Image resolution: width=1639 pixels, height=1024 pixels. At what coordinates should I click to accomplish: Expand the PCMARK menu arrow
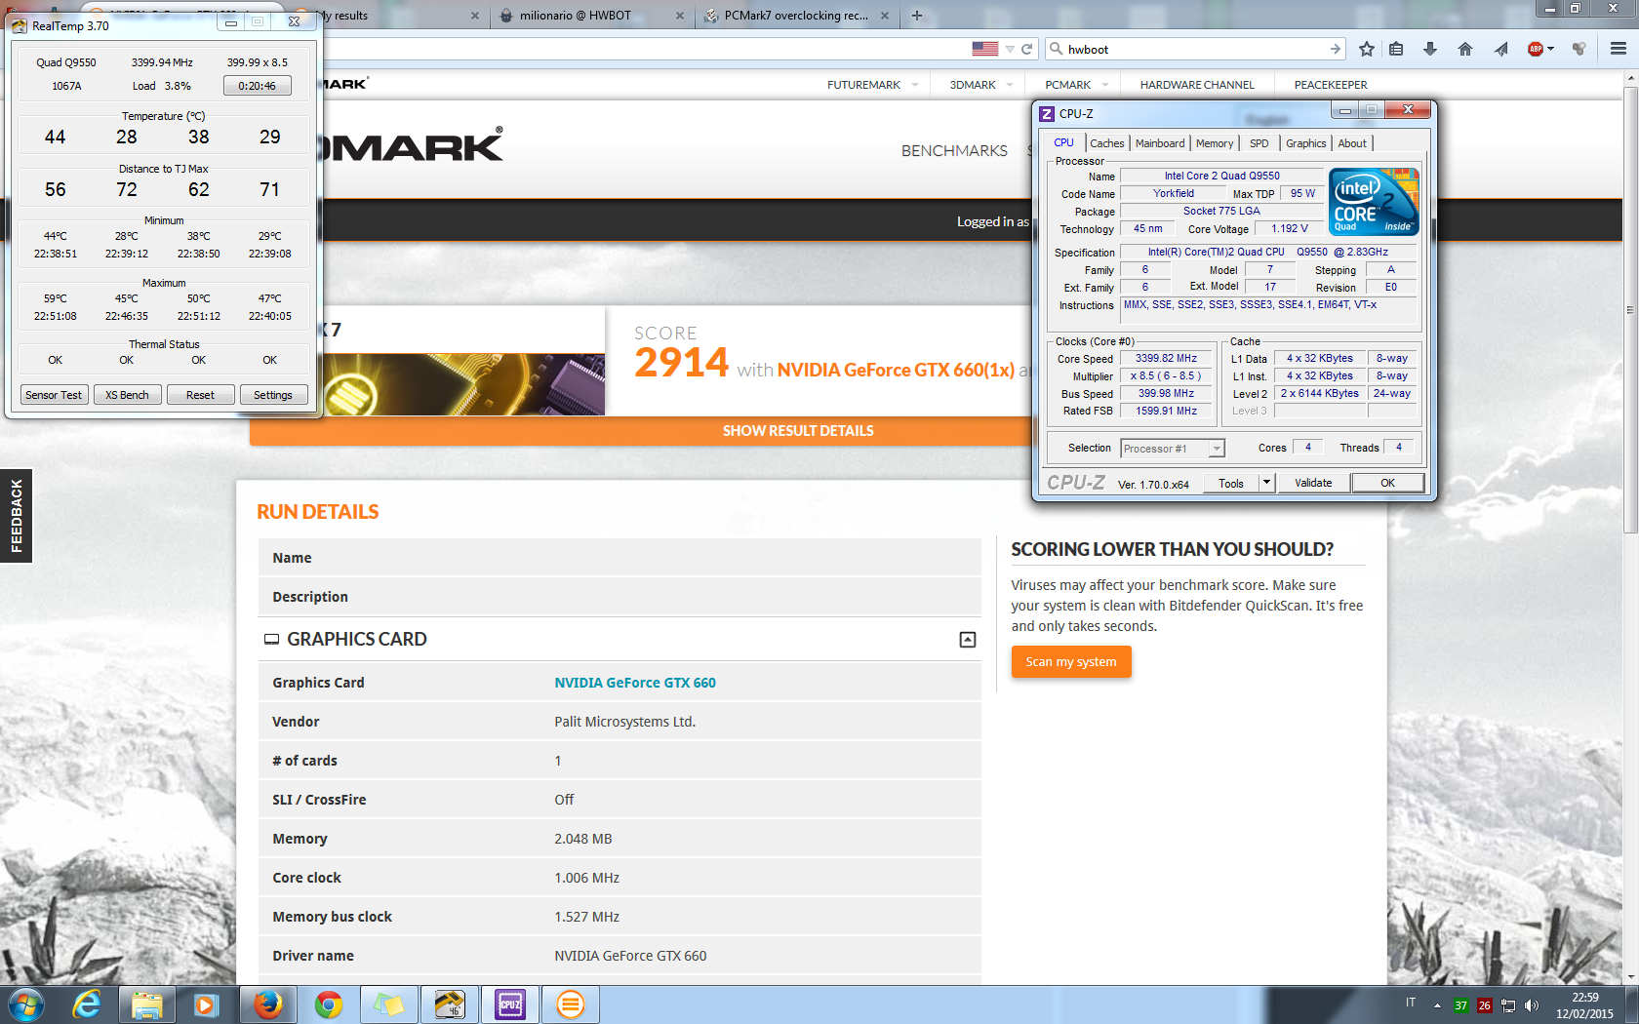(1105, 85)
